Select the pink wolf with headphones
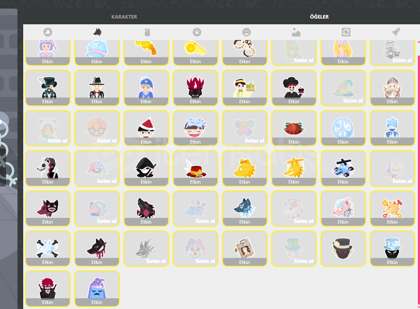420x309 pixels. pyautogui.click(x=343, y=208)
